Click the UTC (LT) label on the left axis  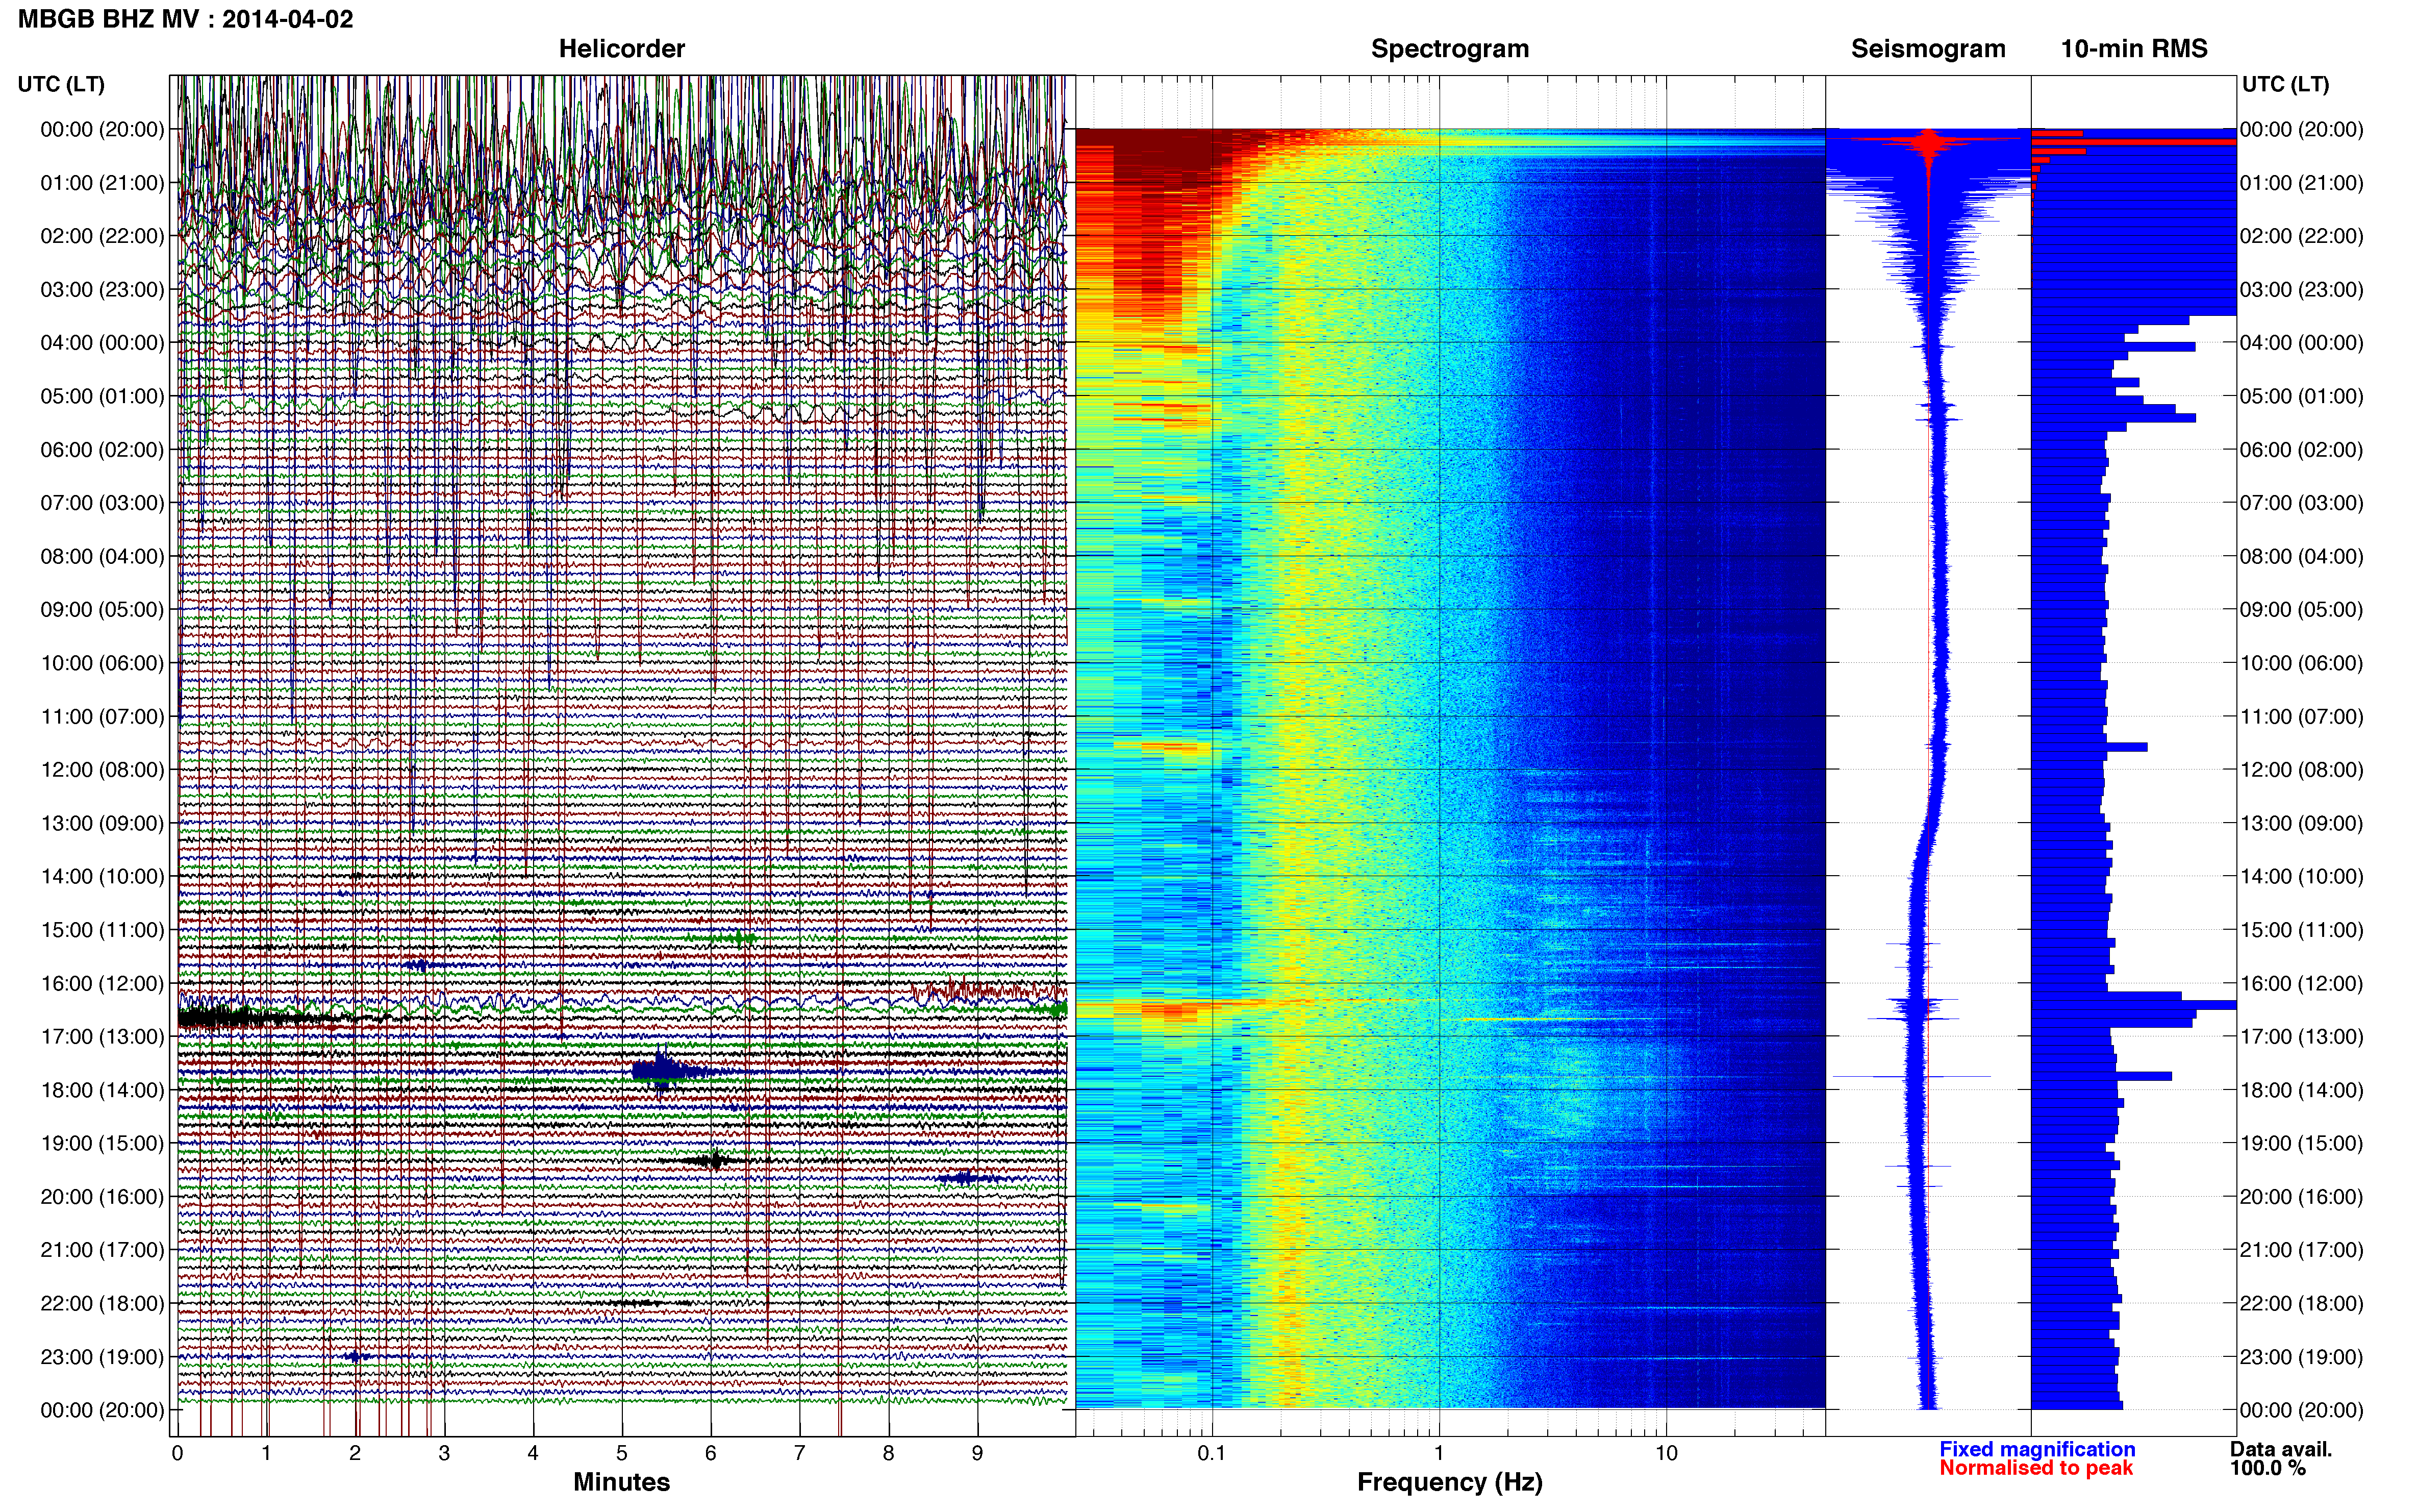[61, 84]
